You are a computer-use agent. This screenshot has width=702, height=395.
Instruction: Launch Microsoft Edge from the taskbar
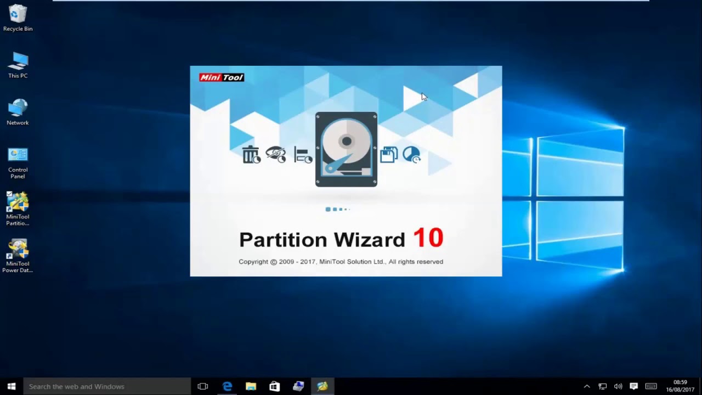click(x=227, y=386)
